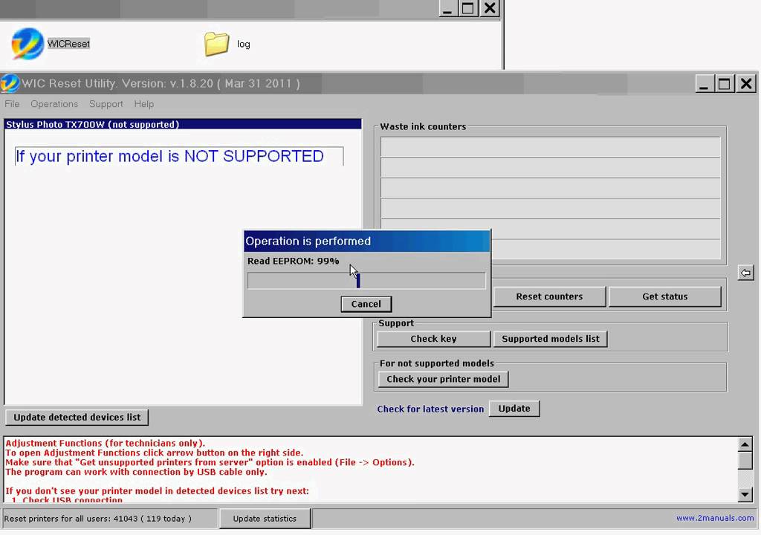Click the 'If your printer model is NOT SUPPORTED' link
This screenshot has width=761, height=535.
(170, 156)
